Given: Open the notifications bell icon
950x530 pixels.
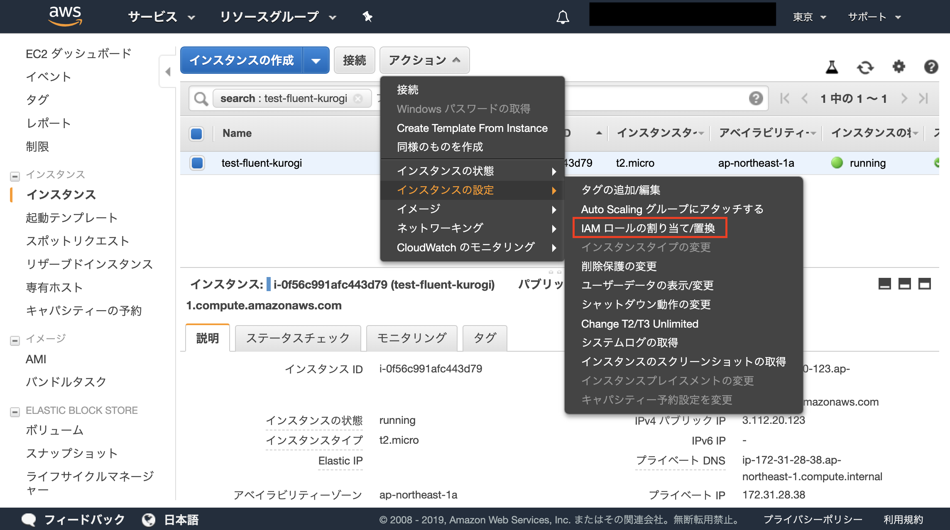Looking at the screenshot, I should (563, 17).
